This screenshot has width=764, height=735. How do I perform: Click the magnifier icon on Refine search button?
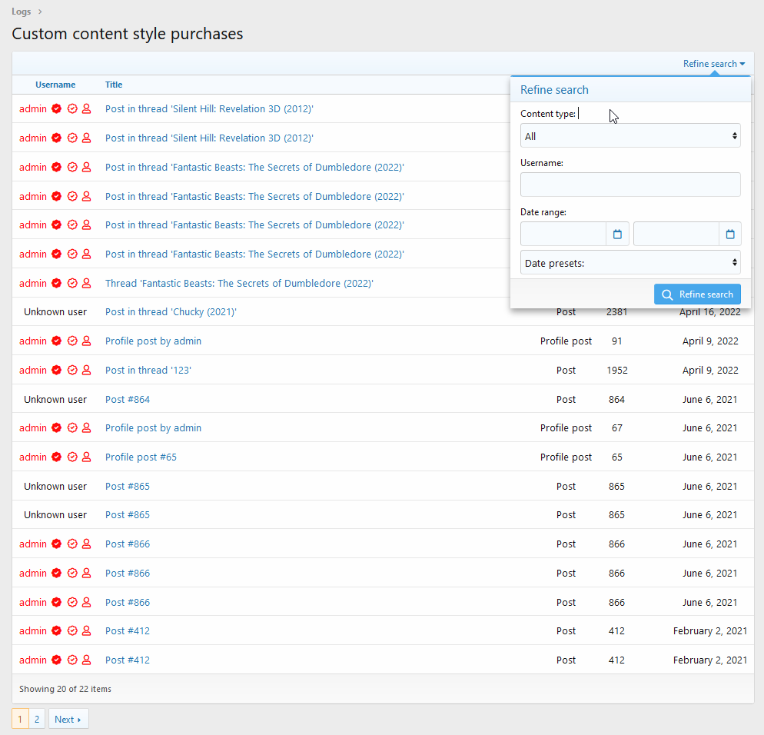pos(667,294)
